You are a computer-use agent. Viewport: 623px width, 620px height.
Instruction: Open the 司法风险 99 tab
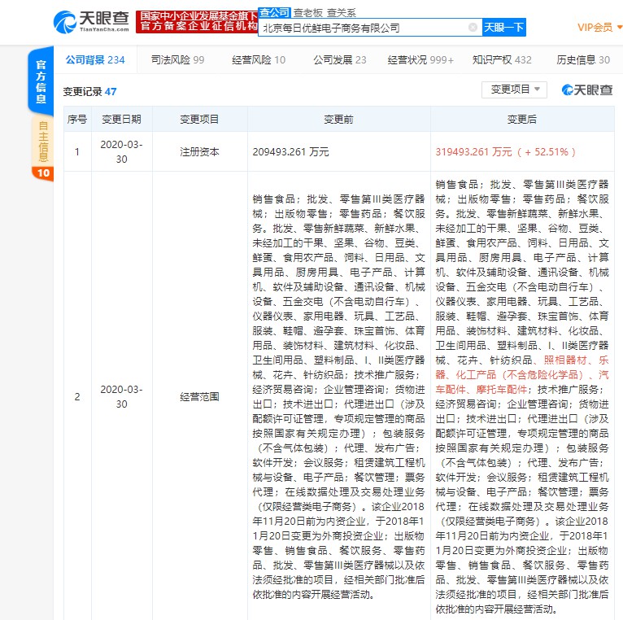pos(177,59)
